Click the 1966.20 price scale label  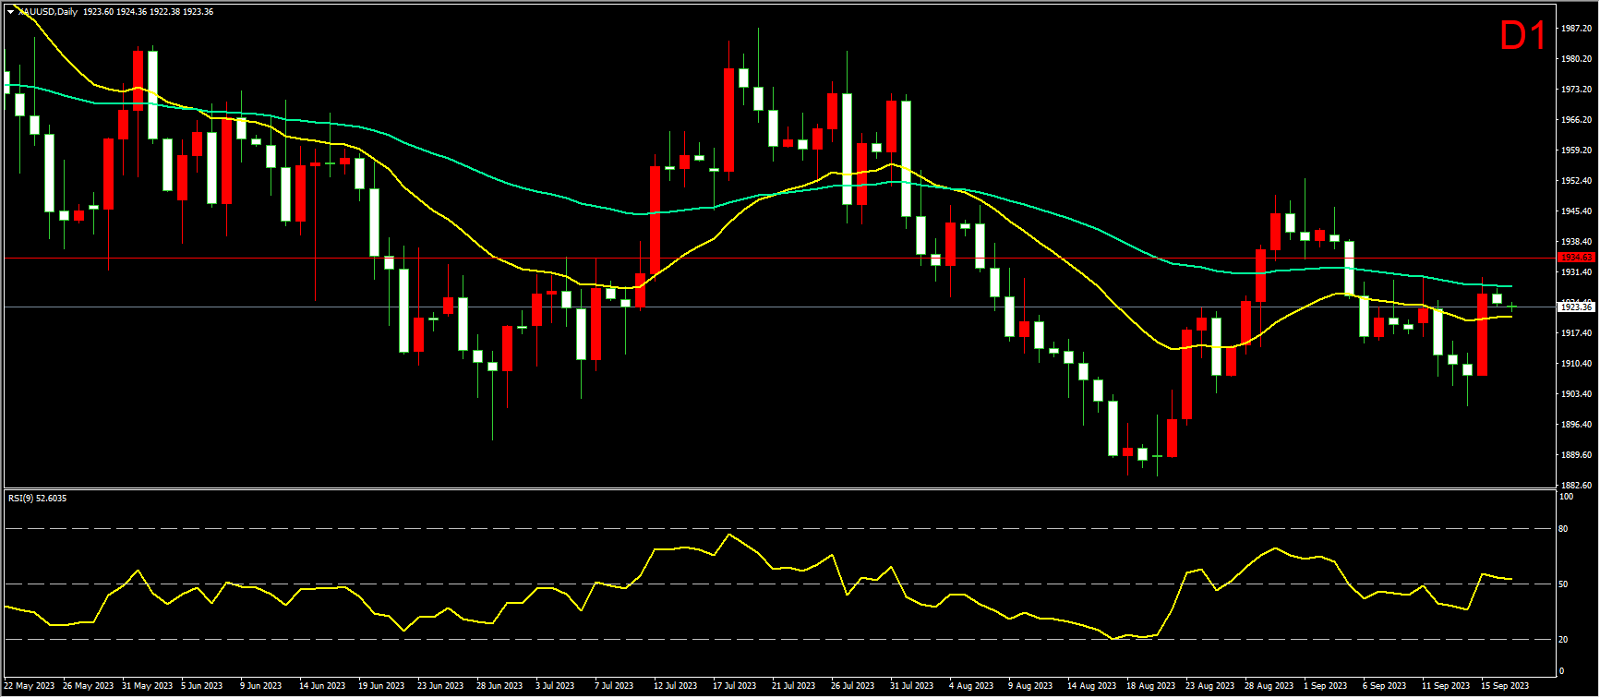coord(1576,120)
